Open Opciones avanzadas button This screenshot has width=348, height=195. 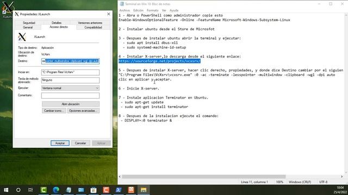[x=83, y=110]
